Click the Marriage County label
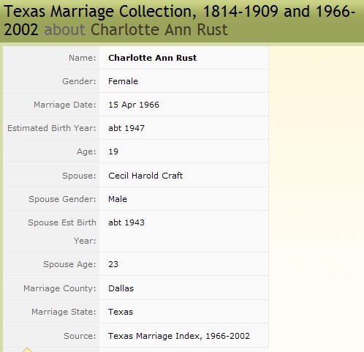 [60, 288]
